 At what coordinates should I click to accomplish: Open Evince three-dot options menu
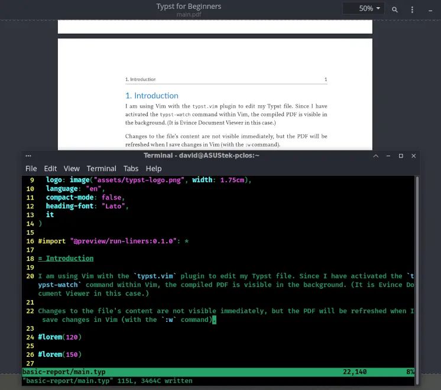(x=412, y=9)
